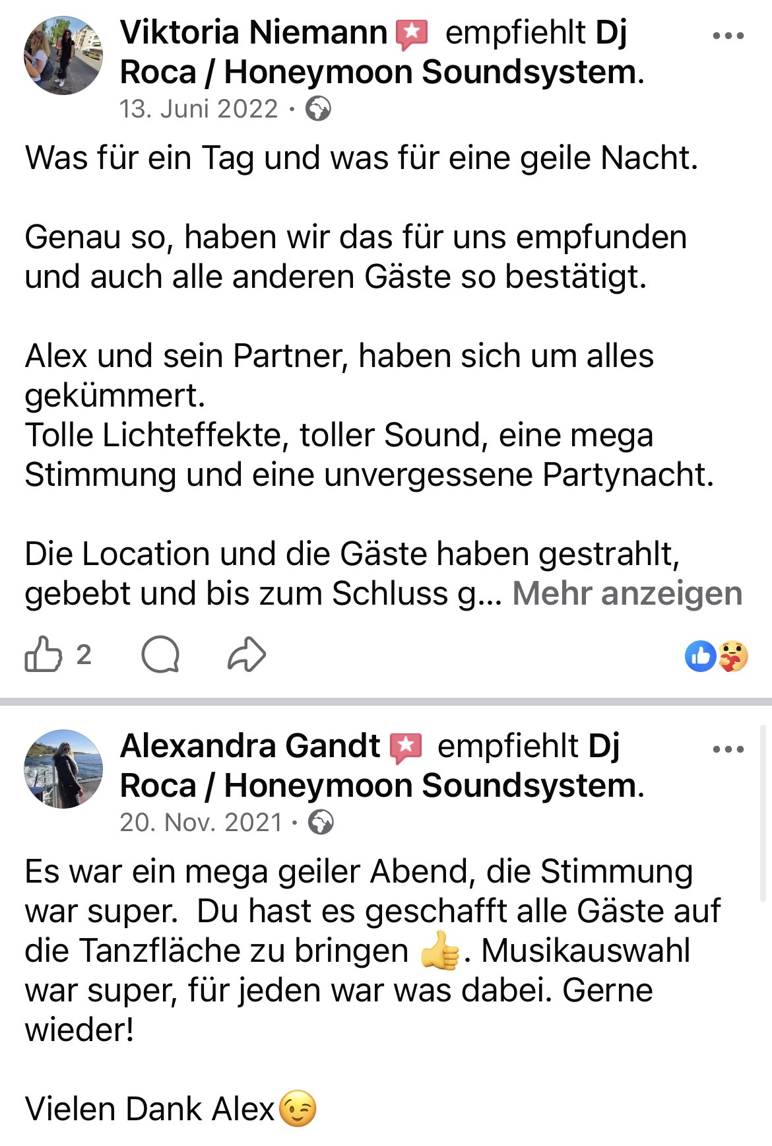This screenshot has width=772, height=1146.
Task: Open comments on Viktoria Niemann's post
Action: (x=160, y=654)
